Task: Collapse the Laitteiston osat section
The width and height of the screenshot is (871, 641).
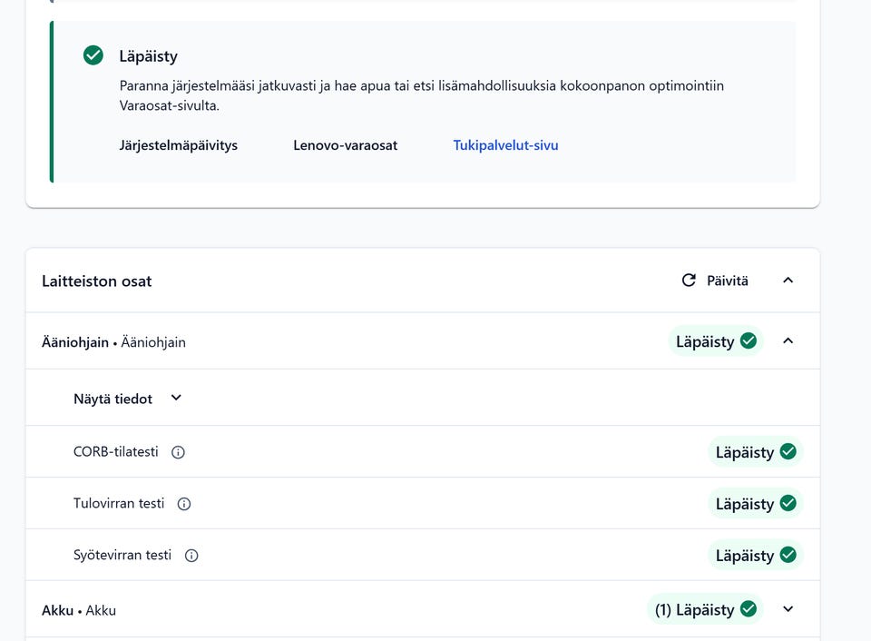Action: point(788,281)
